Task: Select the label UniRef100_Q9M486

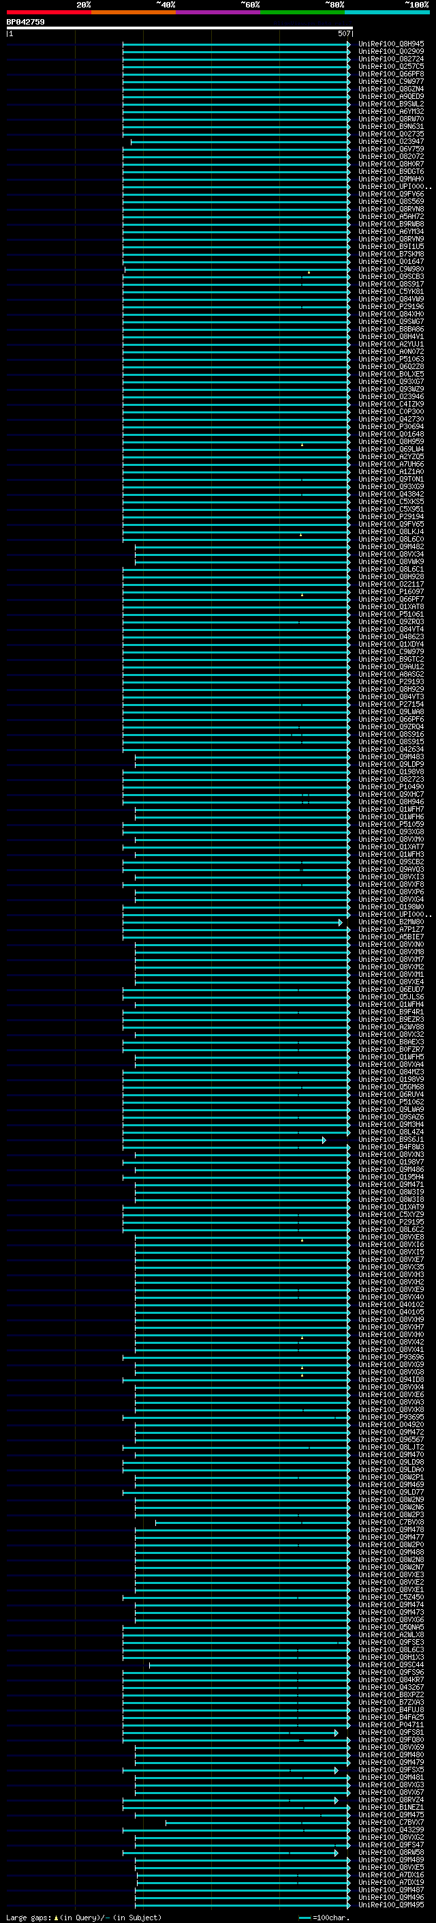Action: tap(391, 1170)
